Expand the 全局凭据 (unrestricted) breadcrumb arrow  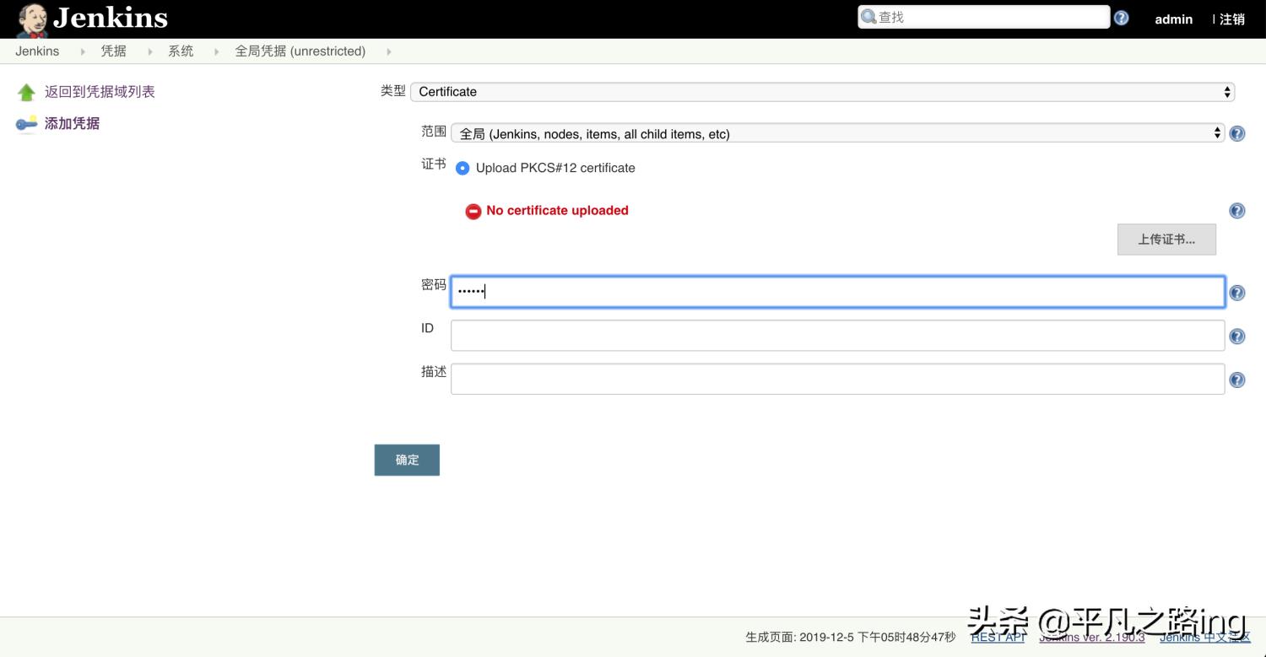coord(388,51)
